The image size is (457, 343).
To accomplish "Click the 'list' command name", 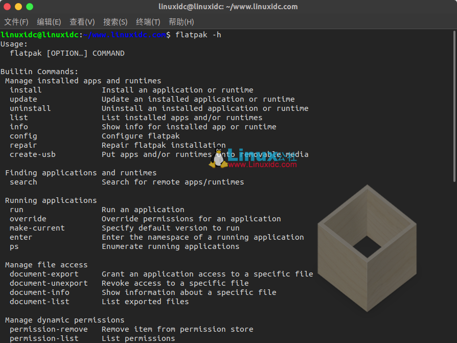I will click(x=19, y=118).
